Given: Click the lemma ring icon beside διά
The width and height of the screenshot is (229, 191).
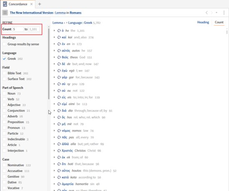Looking at the screenshot, I should [59, 111].
